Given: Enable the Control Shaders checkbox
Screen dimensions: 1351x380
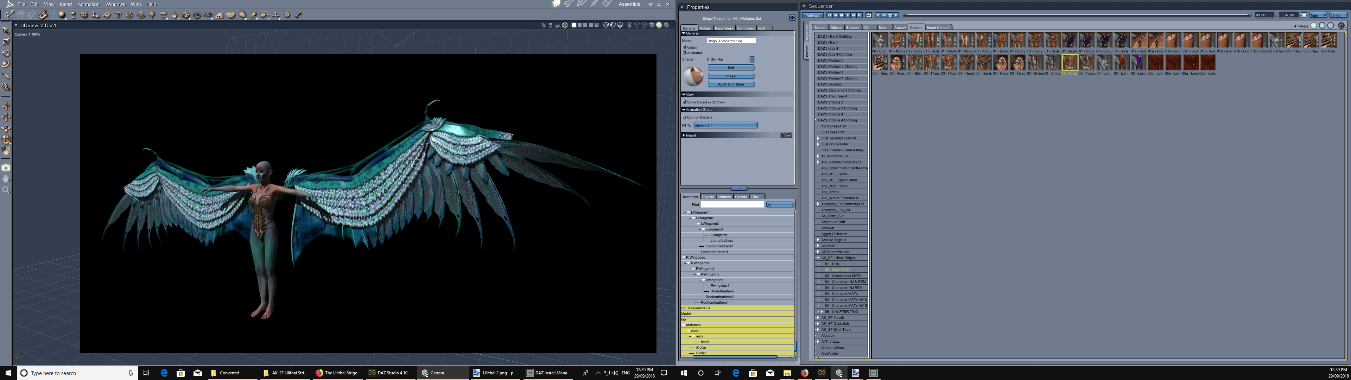Looking at the screenshot, I should point(684,118).
